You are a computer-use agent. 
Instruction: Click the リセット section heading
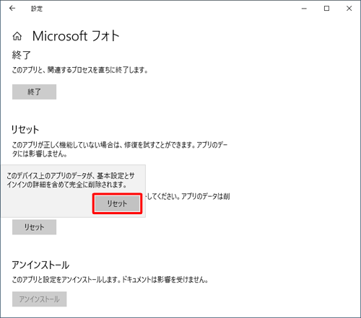tap(25, 130)
